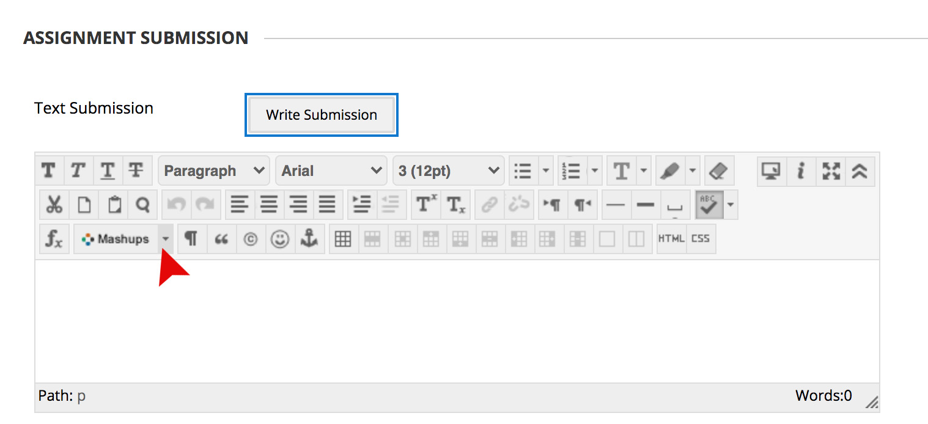Click the insert link chain icon
The height and width of the screenshot is (424, 928).
pyautogui.click(x=489, y=205)
